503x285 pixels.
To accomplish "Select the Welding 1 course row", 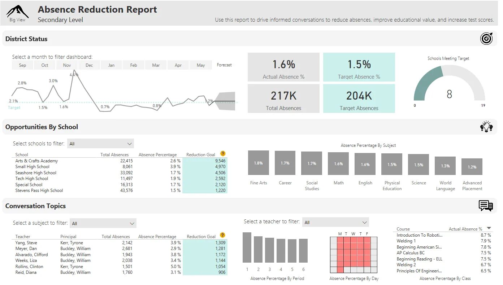I will 444,241.
